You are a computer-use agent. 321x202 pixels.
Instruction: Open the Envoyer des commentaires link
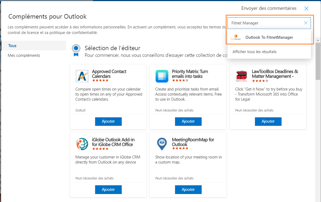(269, 8)
